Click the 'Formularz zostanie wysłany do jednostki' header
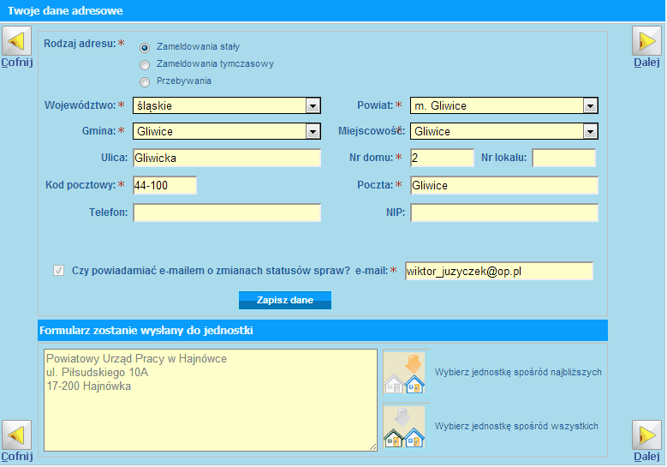This screenshot has width=667, height=467. (146, 331)
